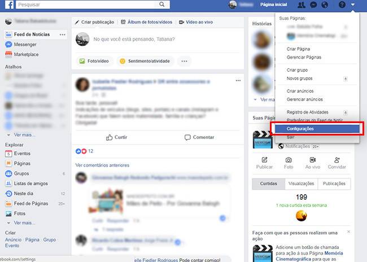Click Sentimento/atividade button
The height and width of the screenshot is (262, 367).
[x=145, y=61]
